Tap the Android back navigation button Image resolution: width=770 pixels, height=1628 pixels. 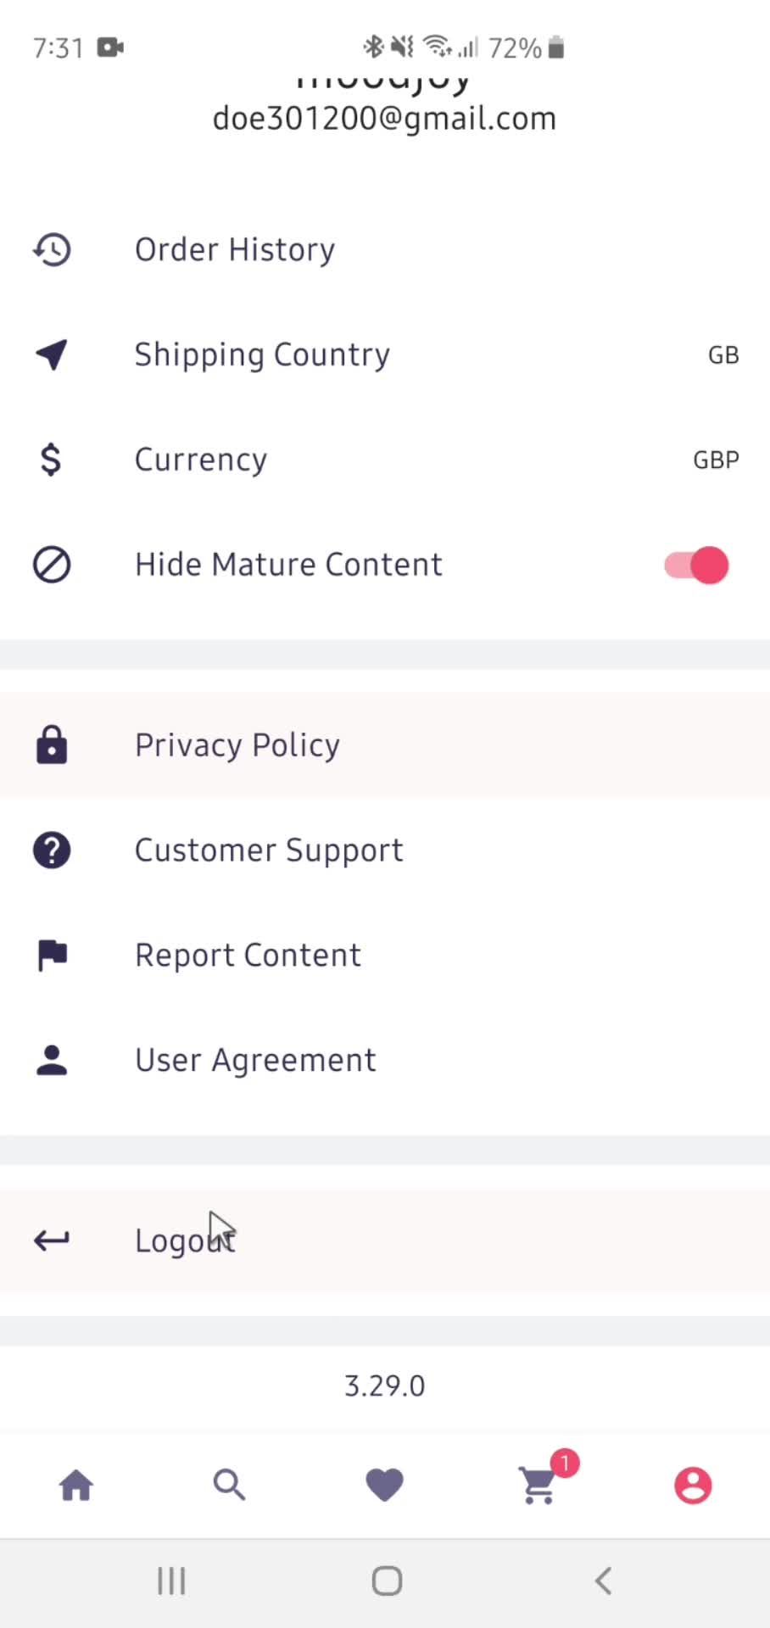(603, 1581)
